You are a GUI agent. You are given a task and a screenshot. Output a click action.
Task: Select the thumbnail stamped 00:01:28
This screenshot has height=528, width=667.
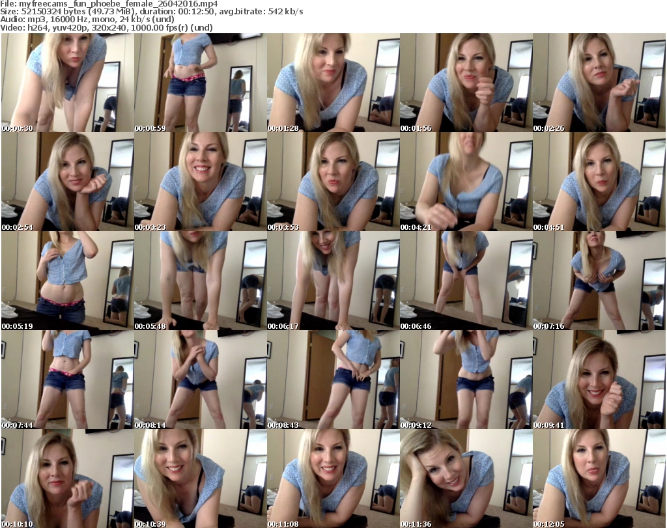click(x=333, y=83)
